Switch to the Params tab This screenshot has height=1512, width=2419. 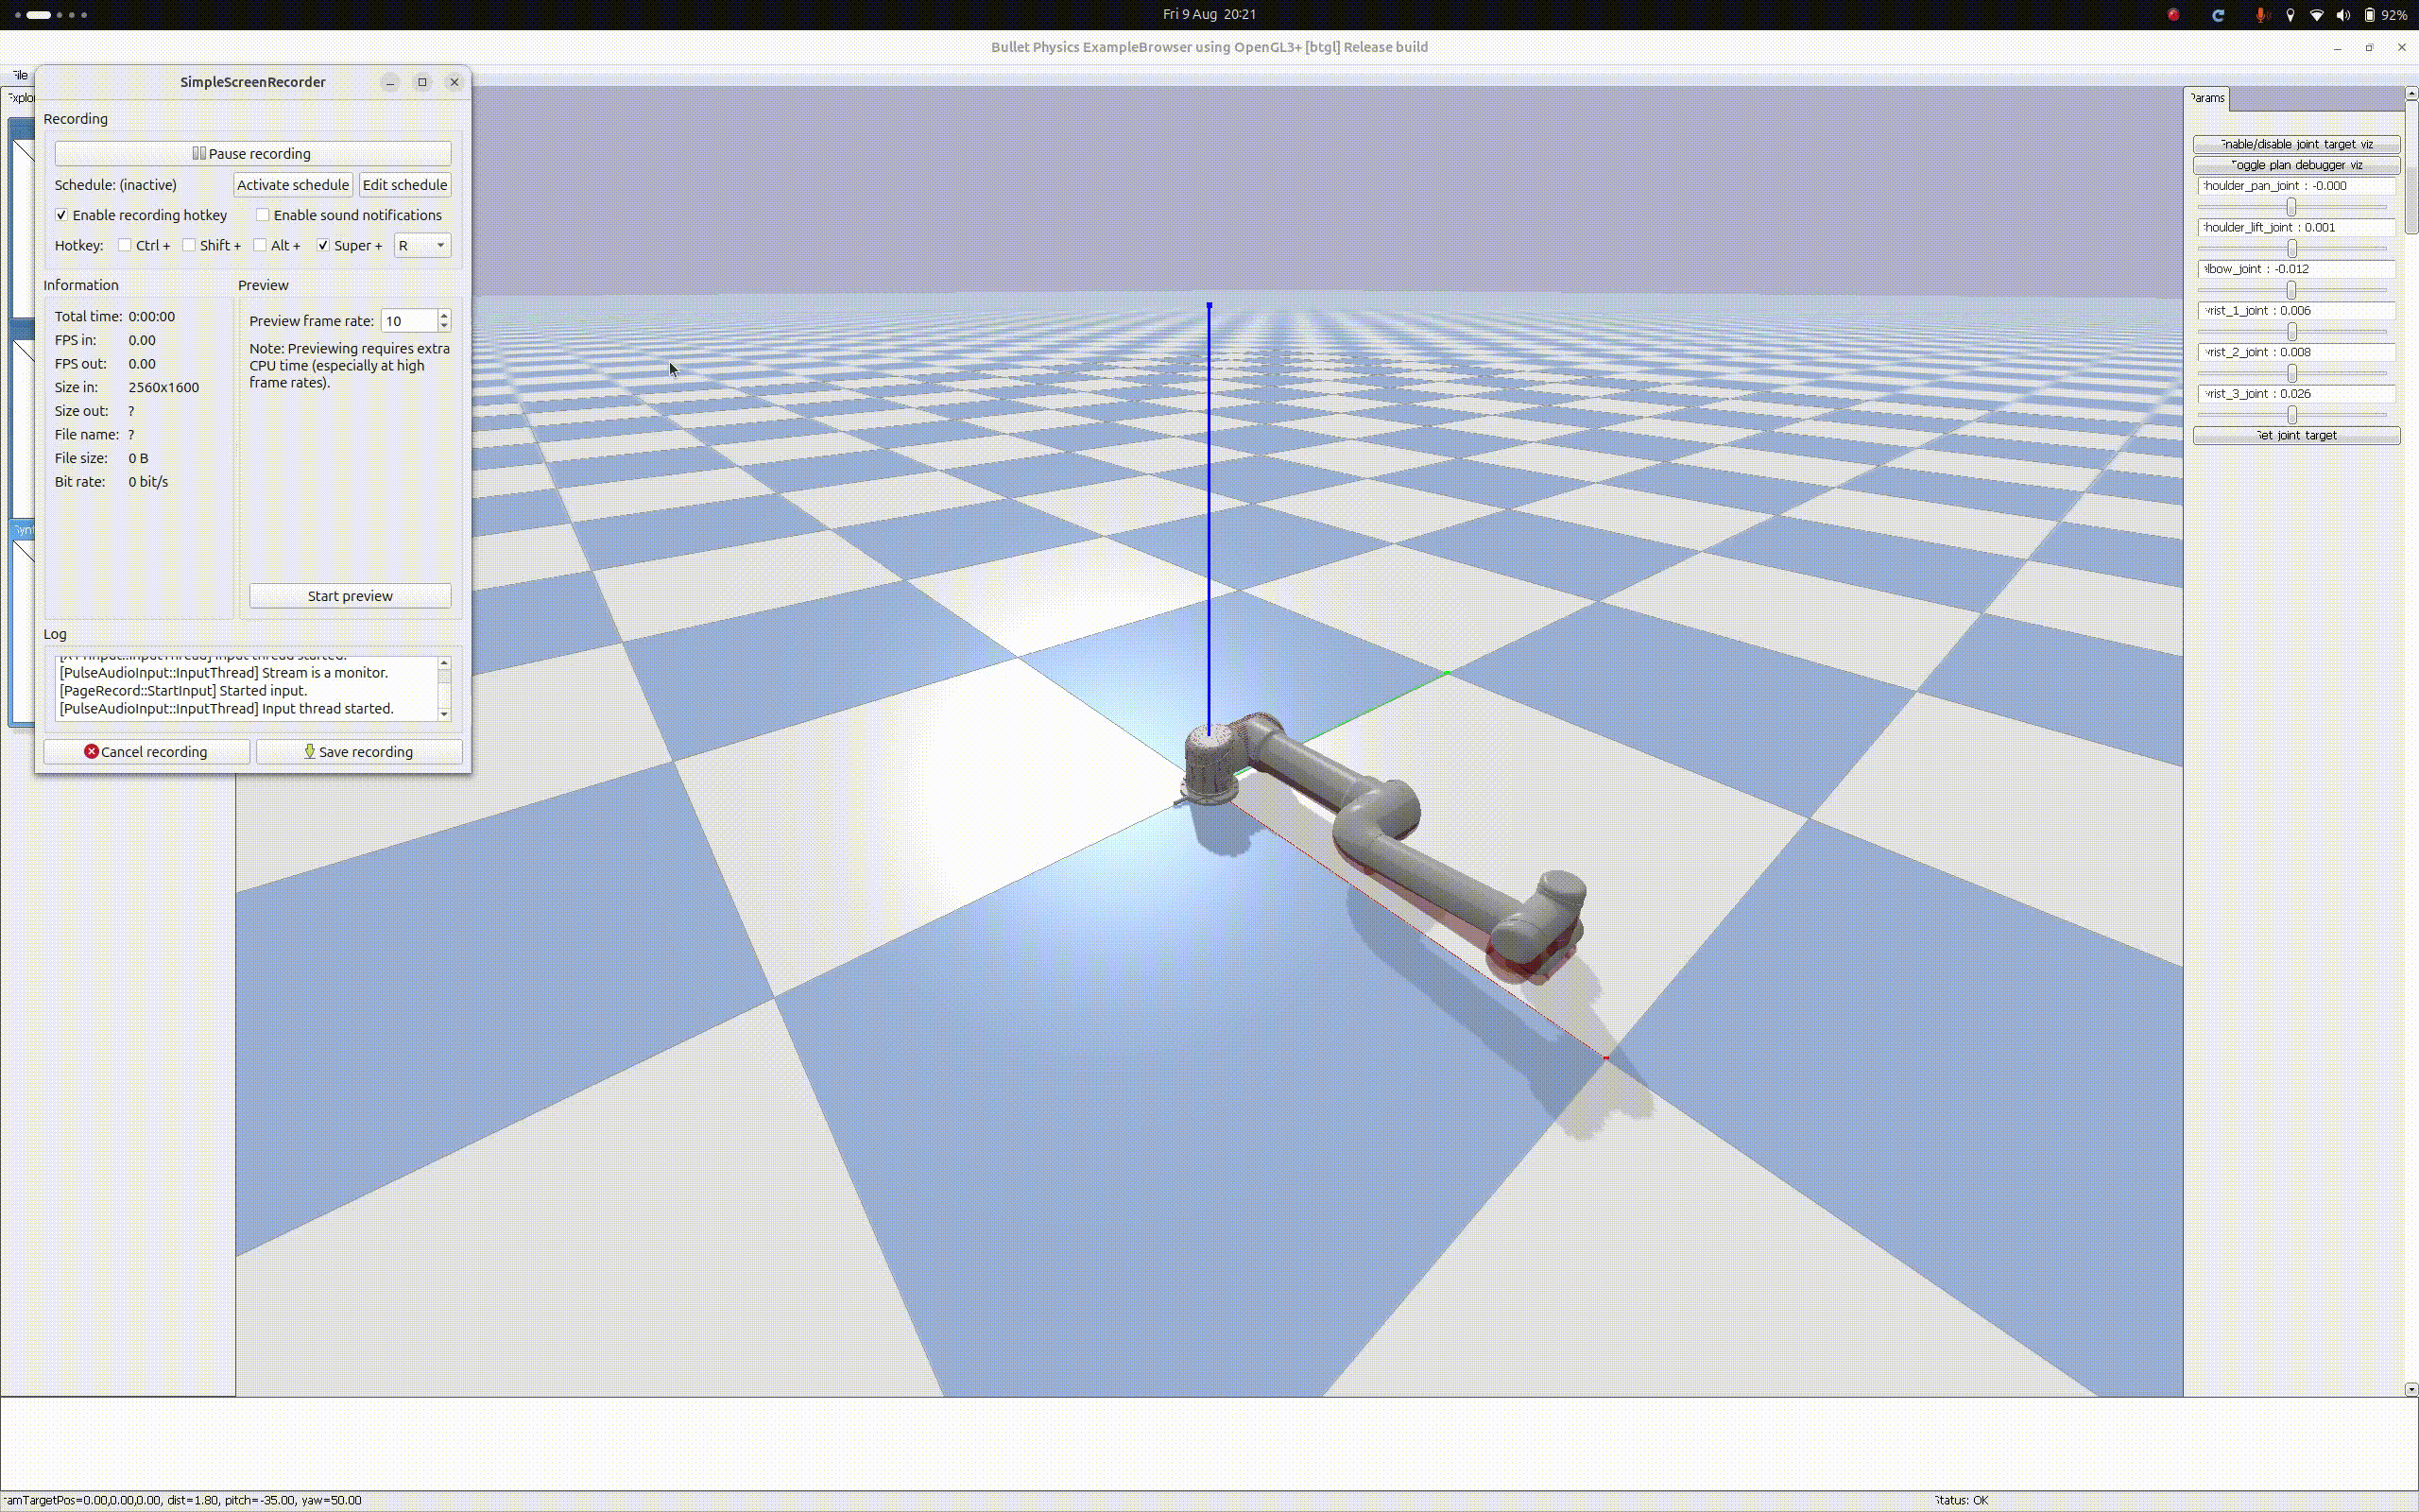[2207, 98]
